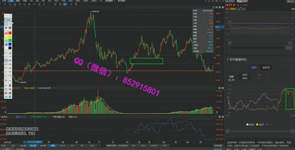Switch to the MACD indicator tab
This screenshot has height=150, width=295.
[x=63, y=146]
